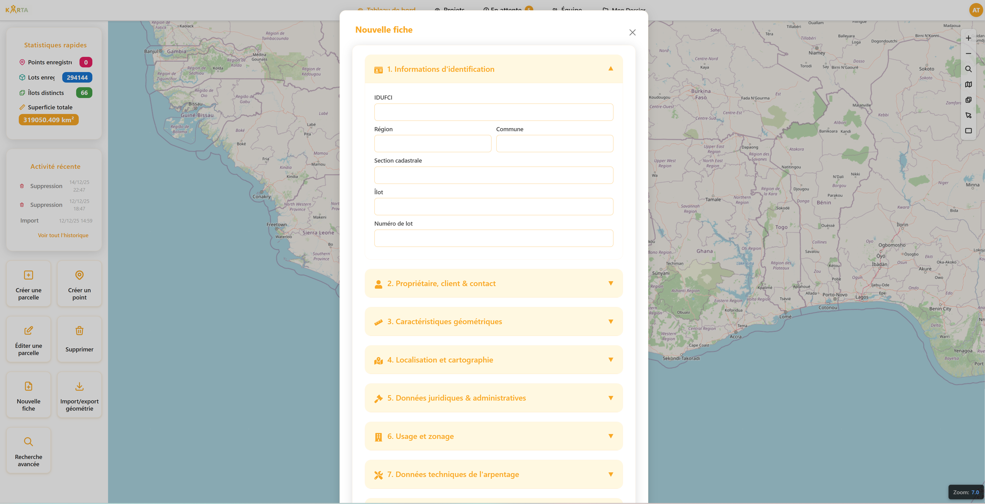Click the 319050.409 km² superficie badge

49,120
